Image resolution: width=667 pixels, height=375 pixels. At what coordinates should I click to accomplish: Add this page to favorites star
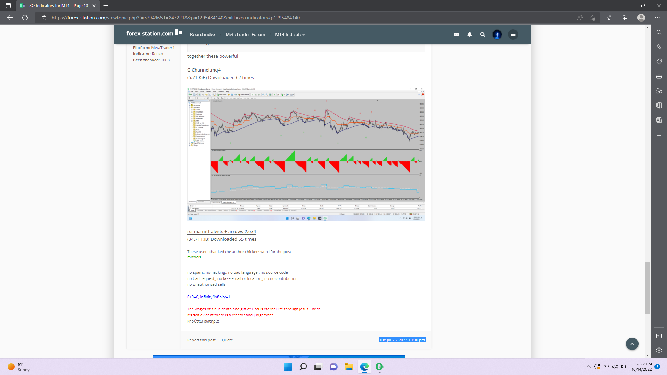593,18
